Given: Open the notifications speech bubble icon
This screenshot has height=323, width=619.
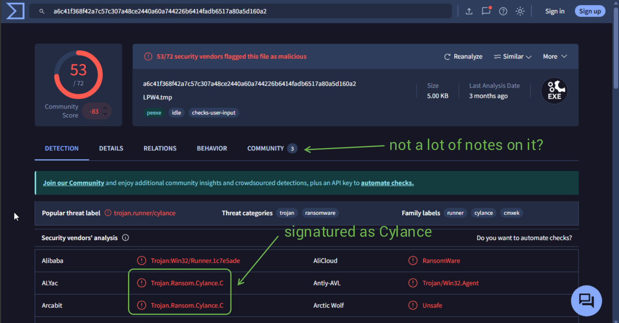Looking at the screenshot, I should [x=486, y=11].
